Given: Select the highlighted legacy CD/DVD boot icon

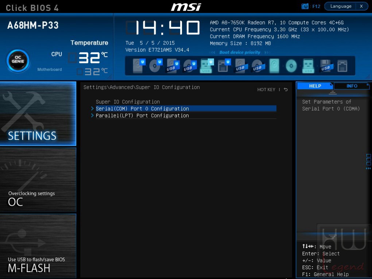Looking at the screenshot, I should (291, 66).
